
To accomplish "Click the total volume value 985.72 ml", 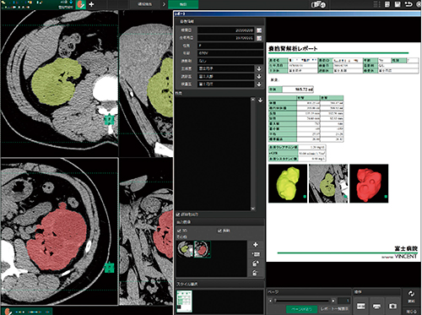I will pos(304,90).
